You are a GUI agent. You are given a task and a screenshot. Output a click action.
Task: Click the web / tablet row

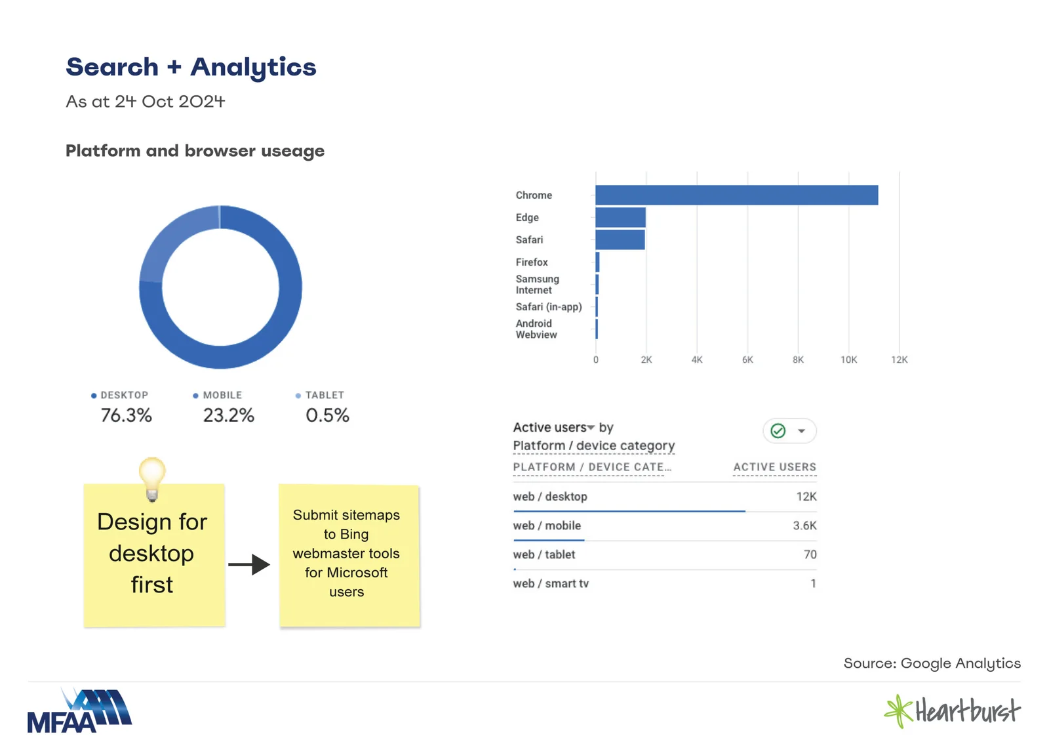click(x=664, y=554)
